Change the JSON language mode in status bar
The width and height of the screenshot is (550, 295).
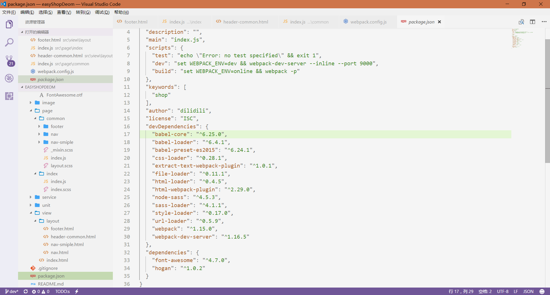[528, 291]
